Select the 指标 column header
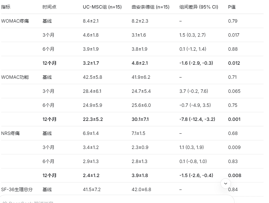This screenshot has height=203, width=269. (x=6, y=7)
